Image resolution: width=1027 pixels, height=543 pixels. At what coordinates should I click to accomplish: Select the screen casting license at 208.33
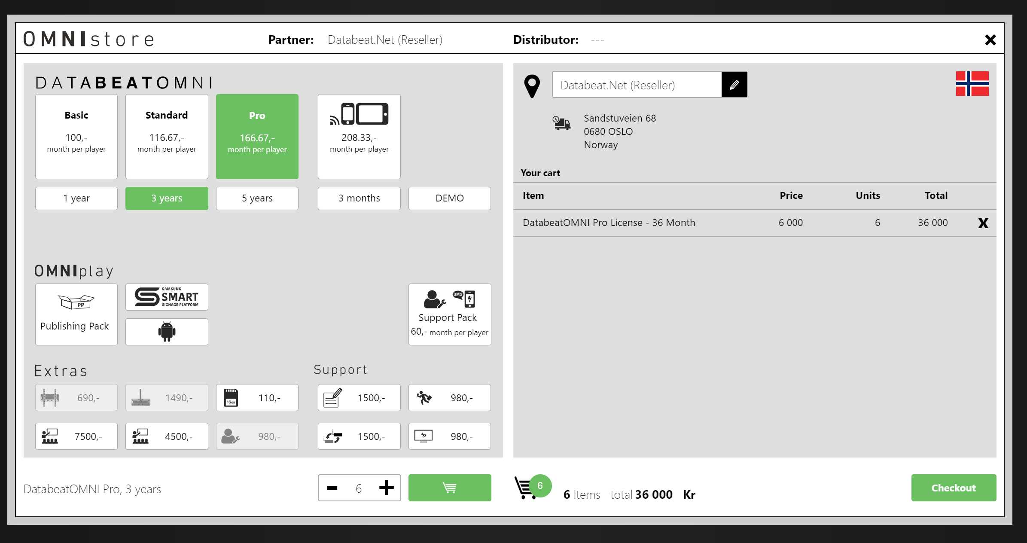point(359,137)
